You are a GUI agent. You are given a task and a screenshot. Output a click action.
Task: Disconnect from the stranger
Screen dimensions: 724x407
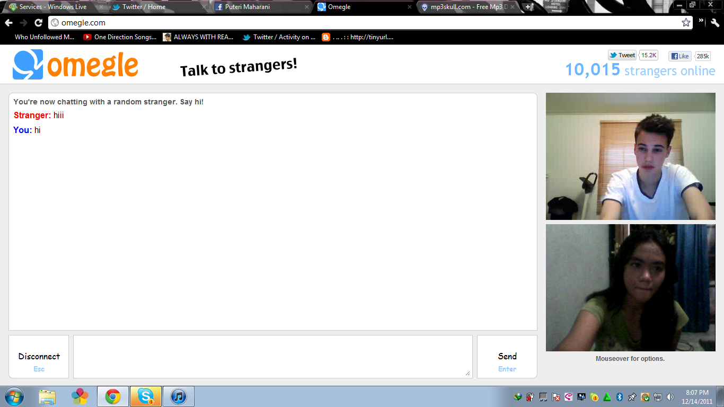(39, 357)
